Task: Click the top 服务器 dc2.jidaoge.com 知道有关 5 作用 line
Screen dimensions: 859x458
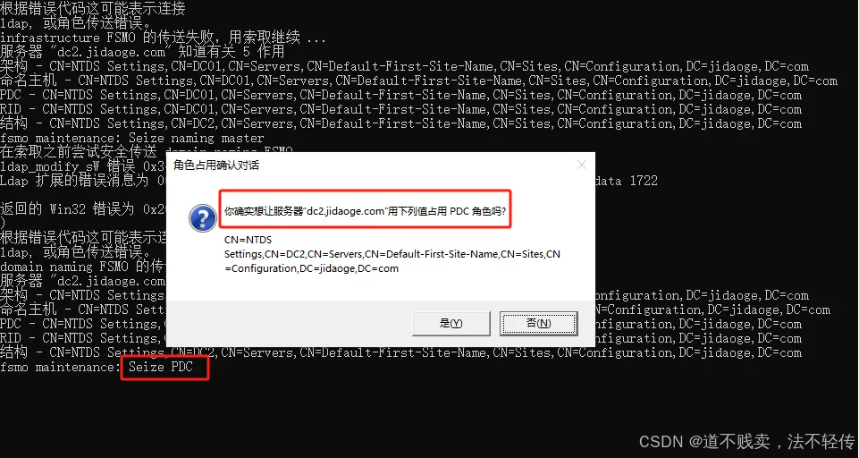Action: pyautogui.click(x=142, y=52)
